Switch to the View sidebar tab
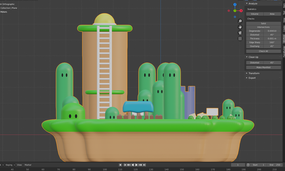 coord(284,20)
